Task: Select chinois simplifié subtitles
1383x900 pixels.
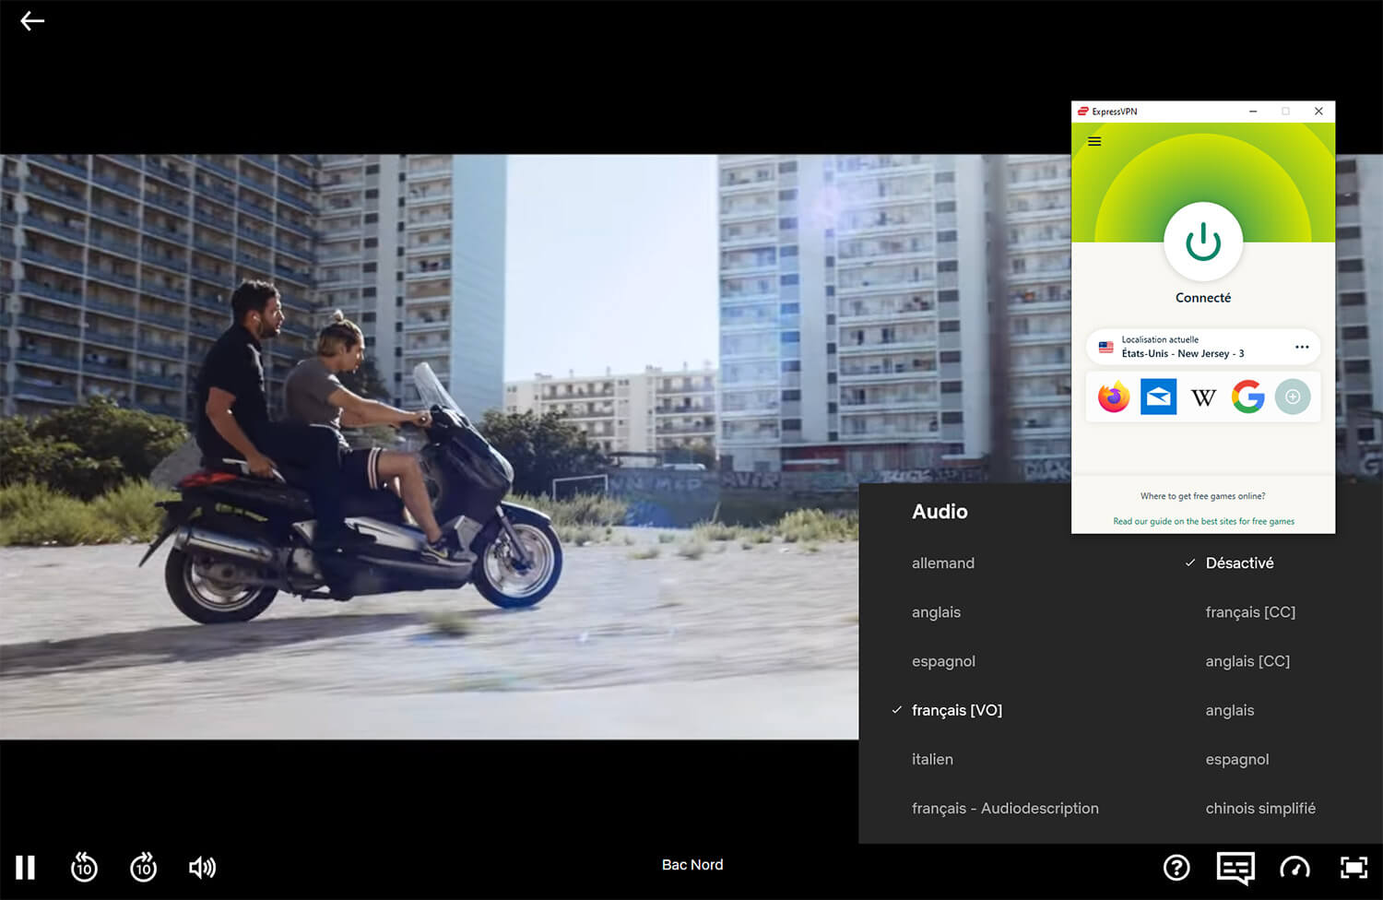Action: [x=1260, y=808]
